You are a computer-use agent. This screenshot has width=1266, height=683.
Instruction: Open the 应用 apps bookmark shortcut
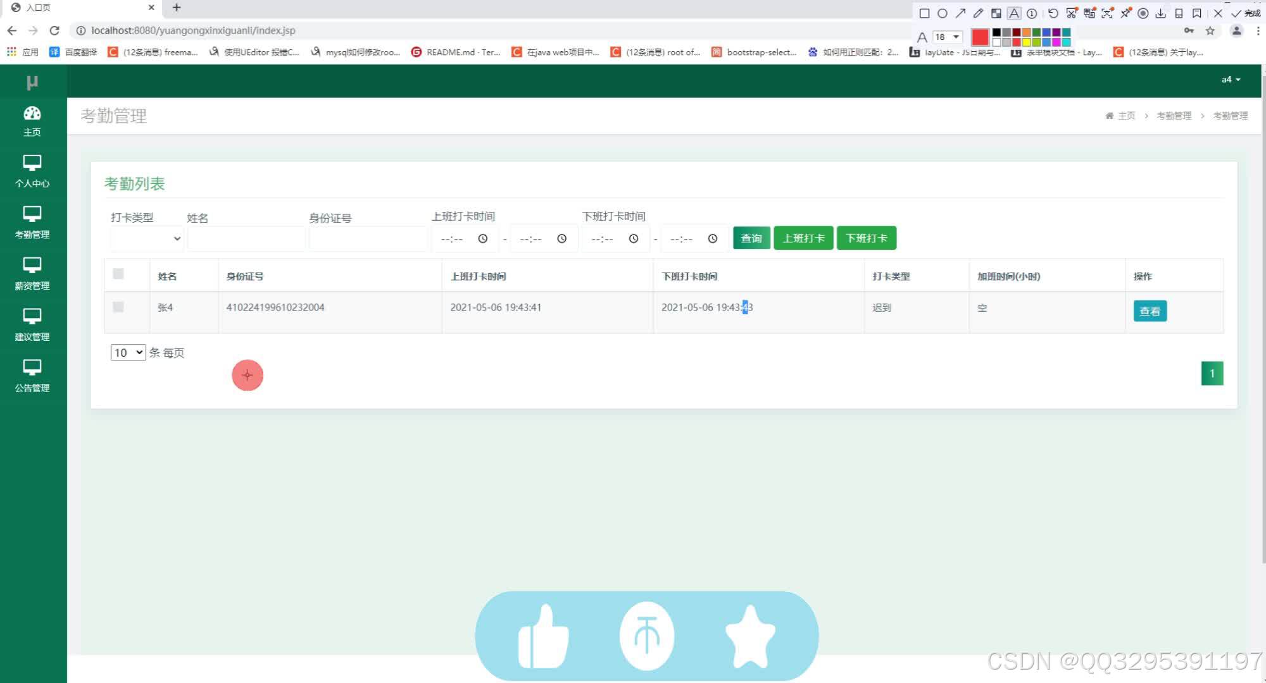[23, 52]
